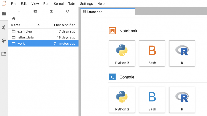This screenshot has height=116, width=207.
Task: Click the Upload Files icon
Action: (x=51, y=11)
